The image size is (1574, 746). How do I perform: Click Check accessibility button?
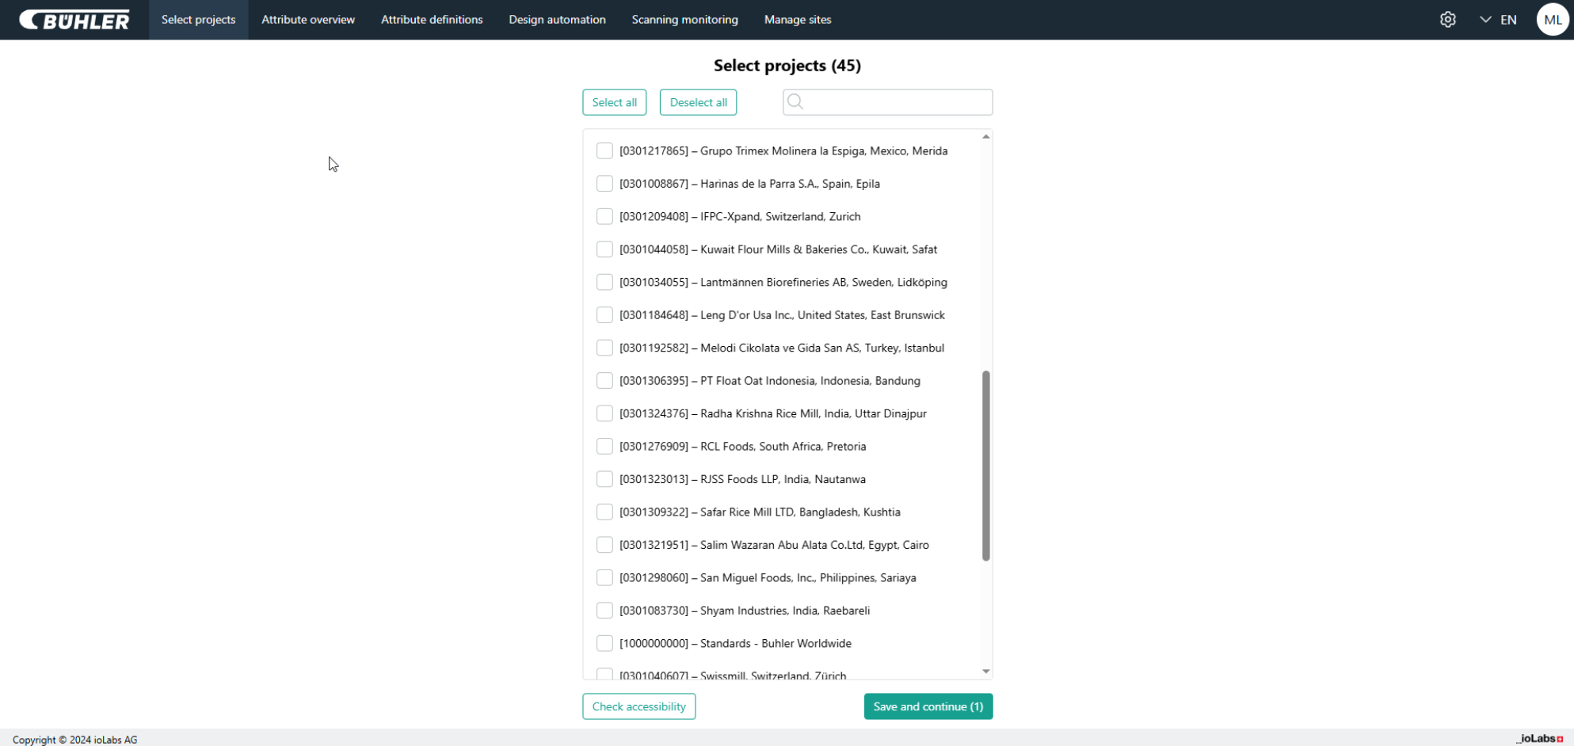coord(638,706)
